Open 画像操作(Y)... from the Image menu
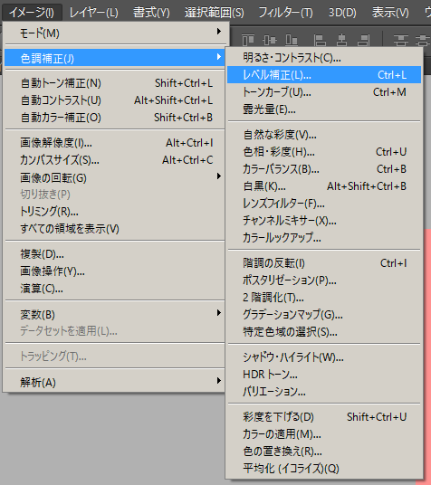Screen dimensions: 431x485 click(x=115, y=271)
